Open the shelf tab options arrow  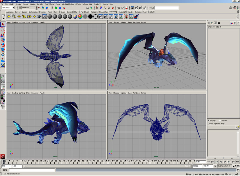point(3,18)
